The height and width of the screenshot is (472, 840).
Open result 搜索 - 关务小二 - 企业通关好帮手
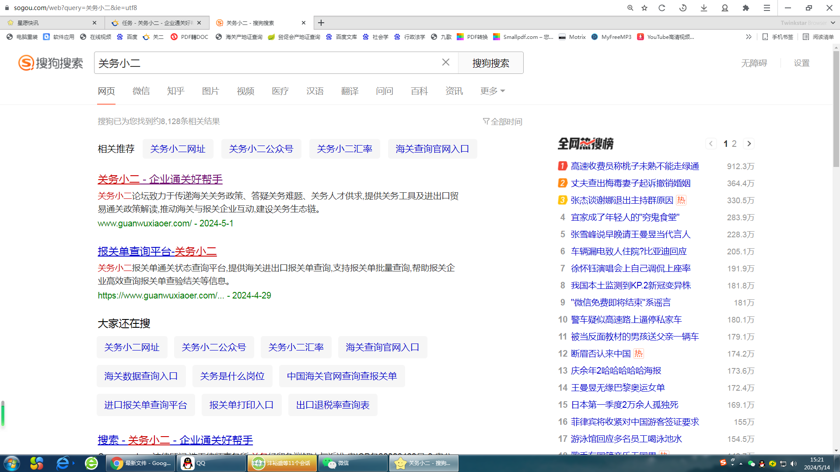tap(175, 440)
